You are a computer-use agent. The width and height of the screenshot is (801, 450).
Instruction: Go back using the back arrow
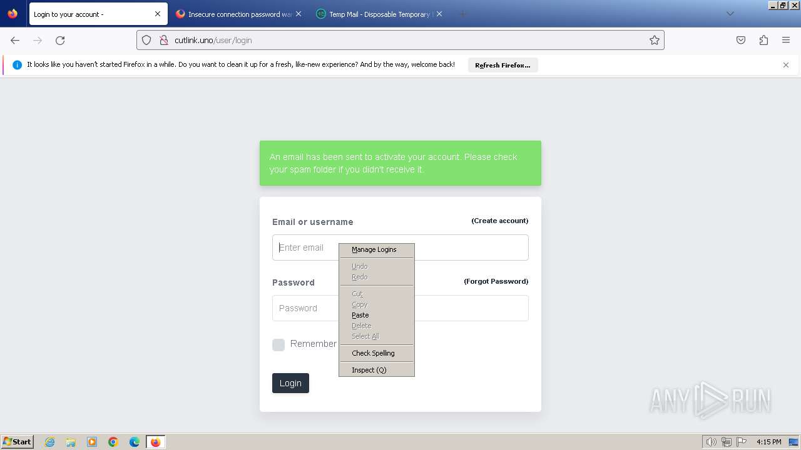point(15,40)
